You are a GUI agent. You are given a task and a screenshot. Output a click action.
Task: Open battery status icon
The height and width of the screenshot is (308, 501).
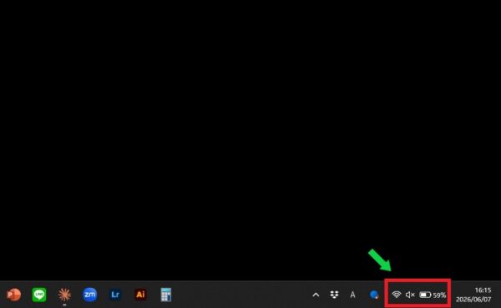coord(425,295)
